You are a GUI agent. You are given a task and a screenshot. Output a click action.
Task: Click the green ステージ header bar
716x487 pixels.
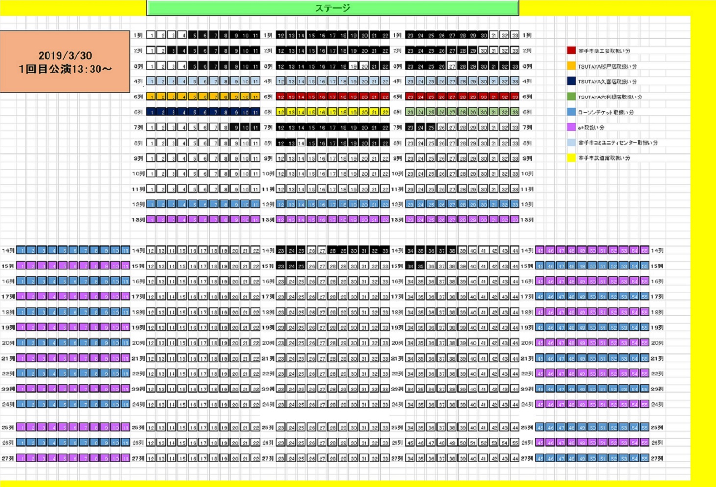click(x=333, y=8)
